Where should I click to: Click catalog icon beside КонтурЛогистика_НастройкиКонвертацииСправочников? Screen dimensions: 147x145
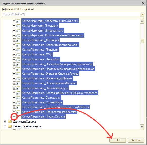coord(18,69)
